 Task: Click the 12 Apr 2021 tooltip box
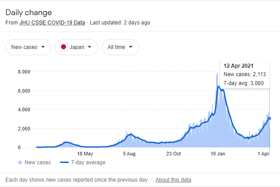(244, 74)
